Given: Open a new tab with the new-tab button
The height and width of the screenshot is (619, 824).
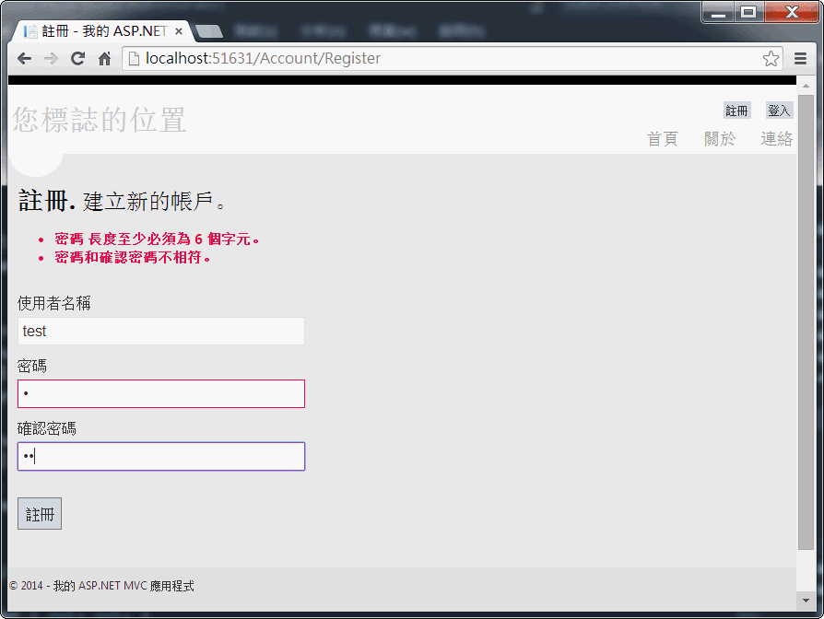Looking at the screenshot, I should (209, 31).
